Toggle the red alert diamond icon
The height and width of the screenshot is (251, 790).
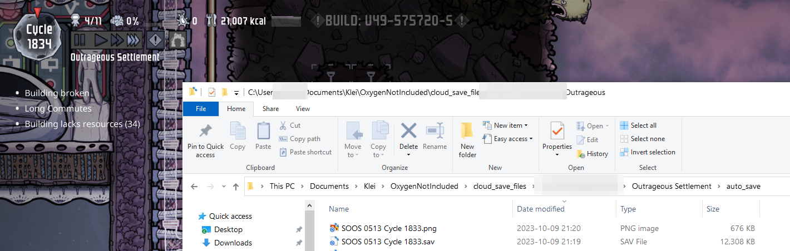click(156, 40)
